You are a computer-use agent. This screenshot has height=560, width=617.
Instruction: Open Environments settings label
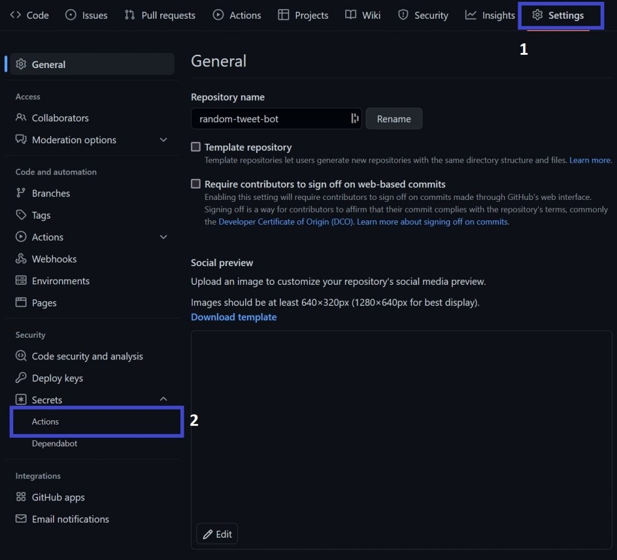[x=61, y=281]
